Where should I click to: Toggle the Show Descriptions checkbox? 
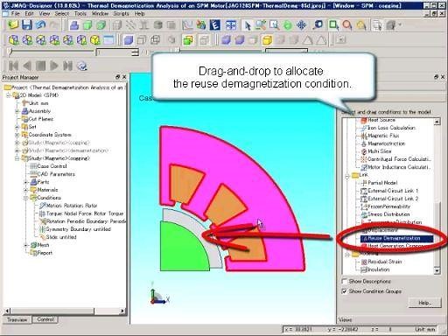pos(345,281)
